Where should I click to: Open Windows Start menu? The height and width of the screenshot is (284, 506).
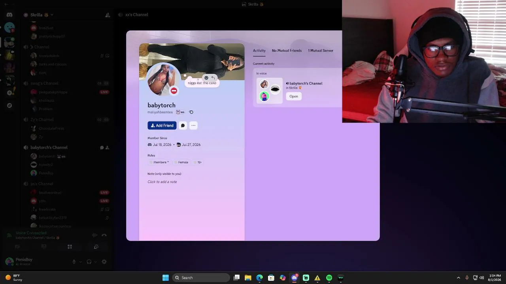coord(166,278)
